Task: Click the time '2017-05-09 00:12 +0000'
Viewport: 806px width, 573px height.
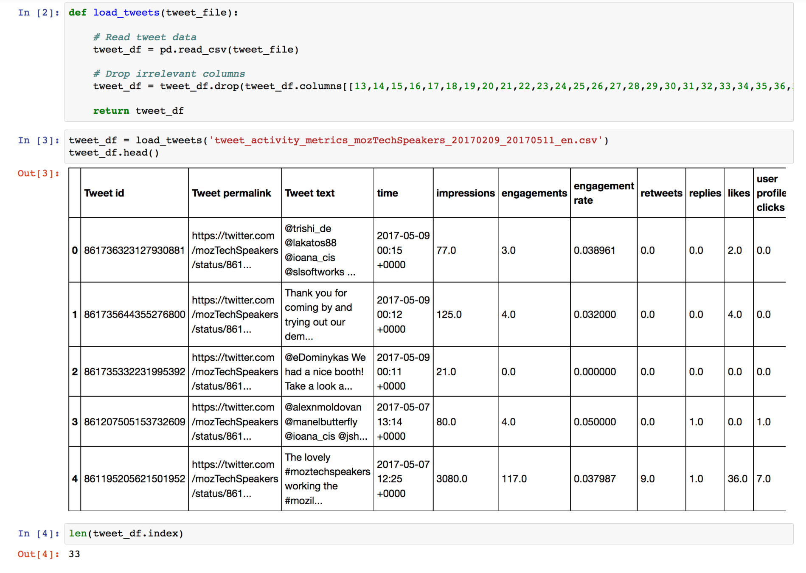Action: click(x=403, y=315)
